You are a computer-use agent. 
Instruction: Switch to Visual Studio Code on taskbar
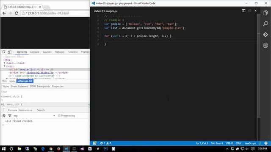click(x=66, y=149)
